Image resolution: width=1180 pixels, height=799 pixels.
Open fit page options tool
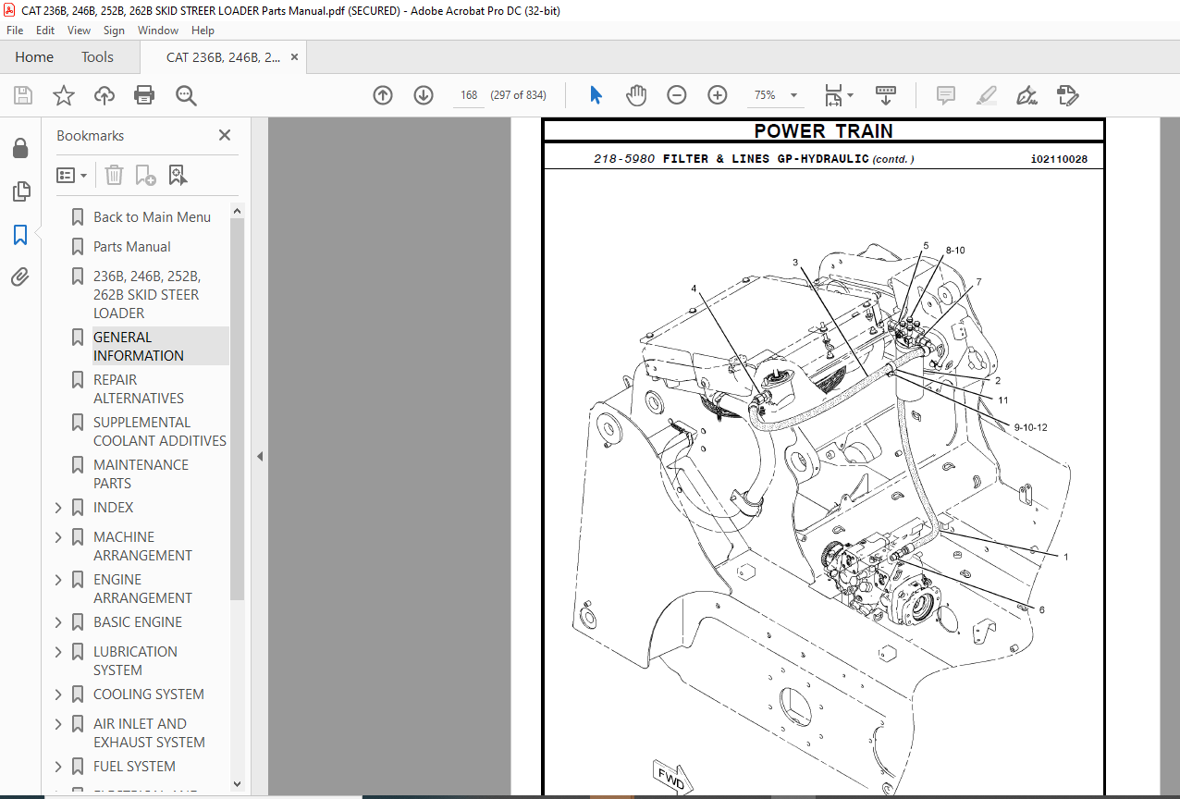click(839, 95)
